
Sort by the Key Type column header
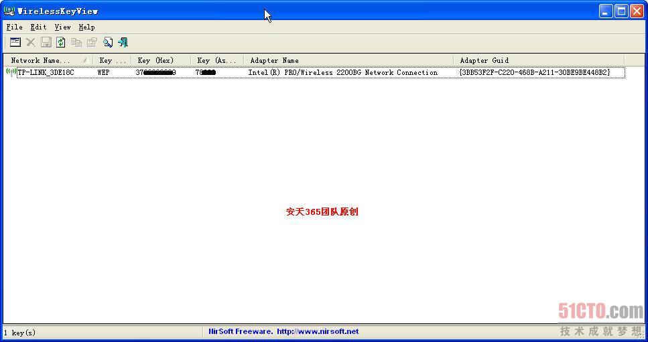tap(113, 60)
